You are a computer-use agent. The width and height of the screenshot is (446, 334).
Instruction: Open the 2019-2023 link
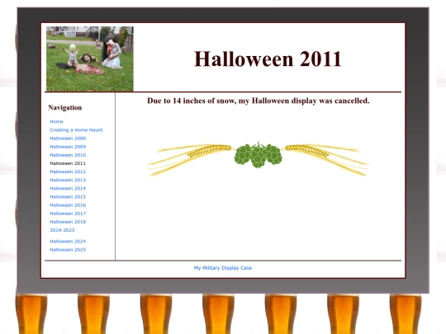pyautogui.click(x=62, y=230)
